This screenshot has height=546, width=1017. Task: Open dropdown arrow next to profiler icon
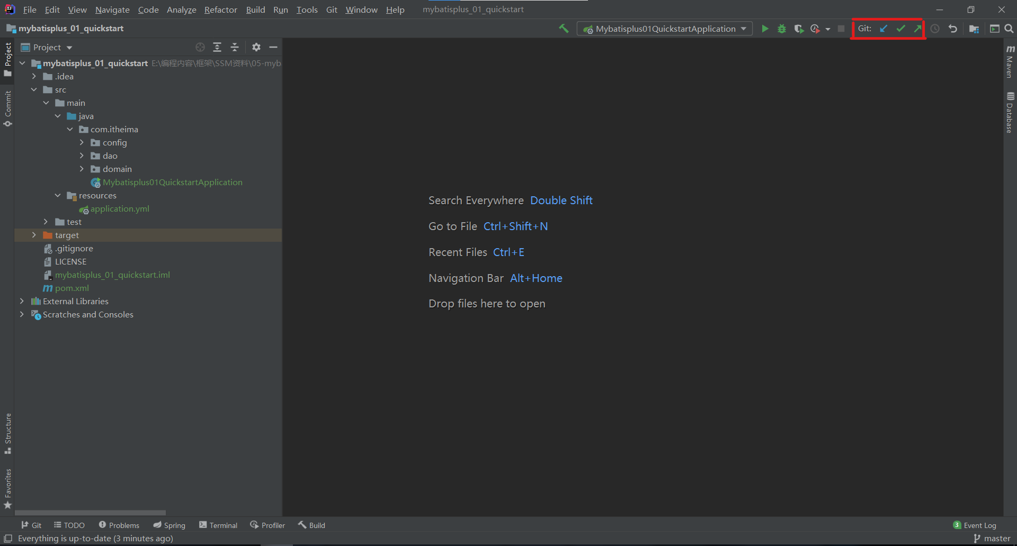(x=828, y=29)
